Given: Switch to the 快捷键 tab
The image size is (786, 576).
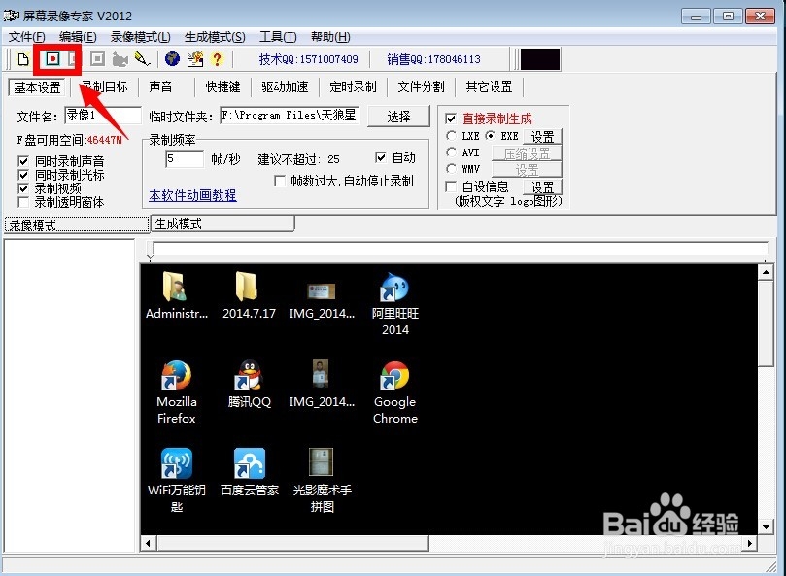Looking at the screenshot, I should coord(222,86).
